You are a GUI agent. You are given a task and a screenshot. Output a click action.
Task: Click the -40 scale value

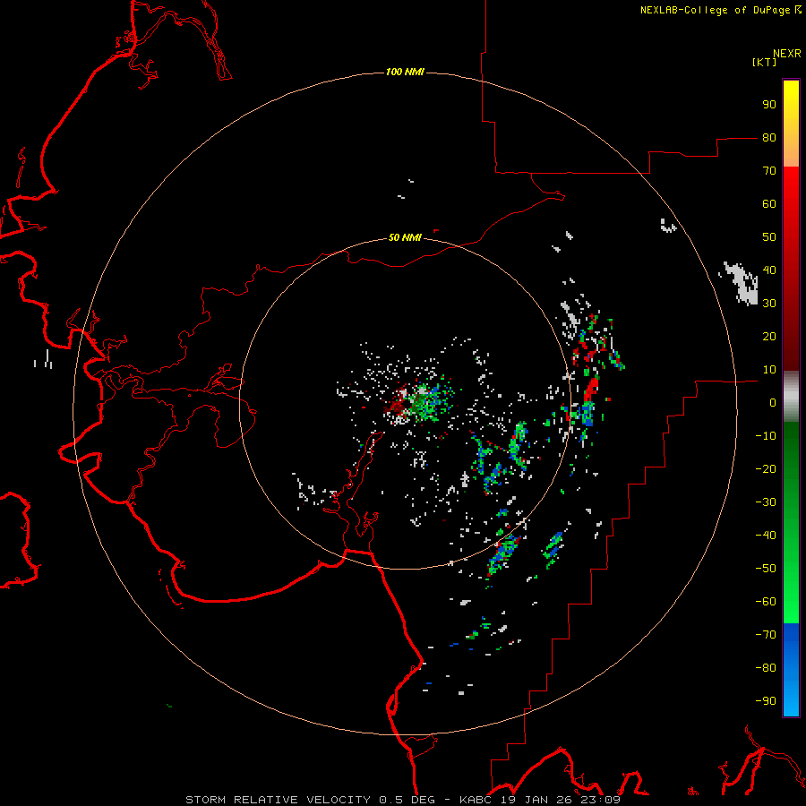(766, 536)
